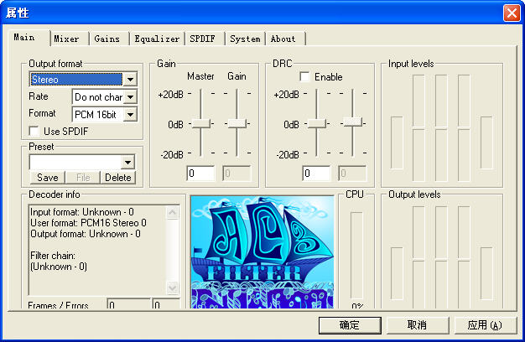Switch to the System tab

tap(245, 39)
